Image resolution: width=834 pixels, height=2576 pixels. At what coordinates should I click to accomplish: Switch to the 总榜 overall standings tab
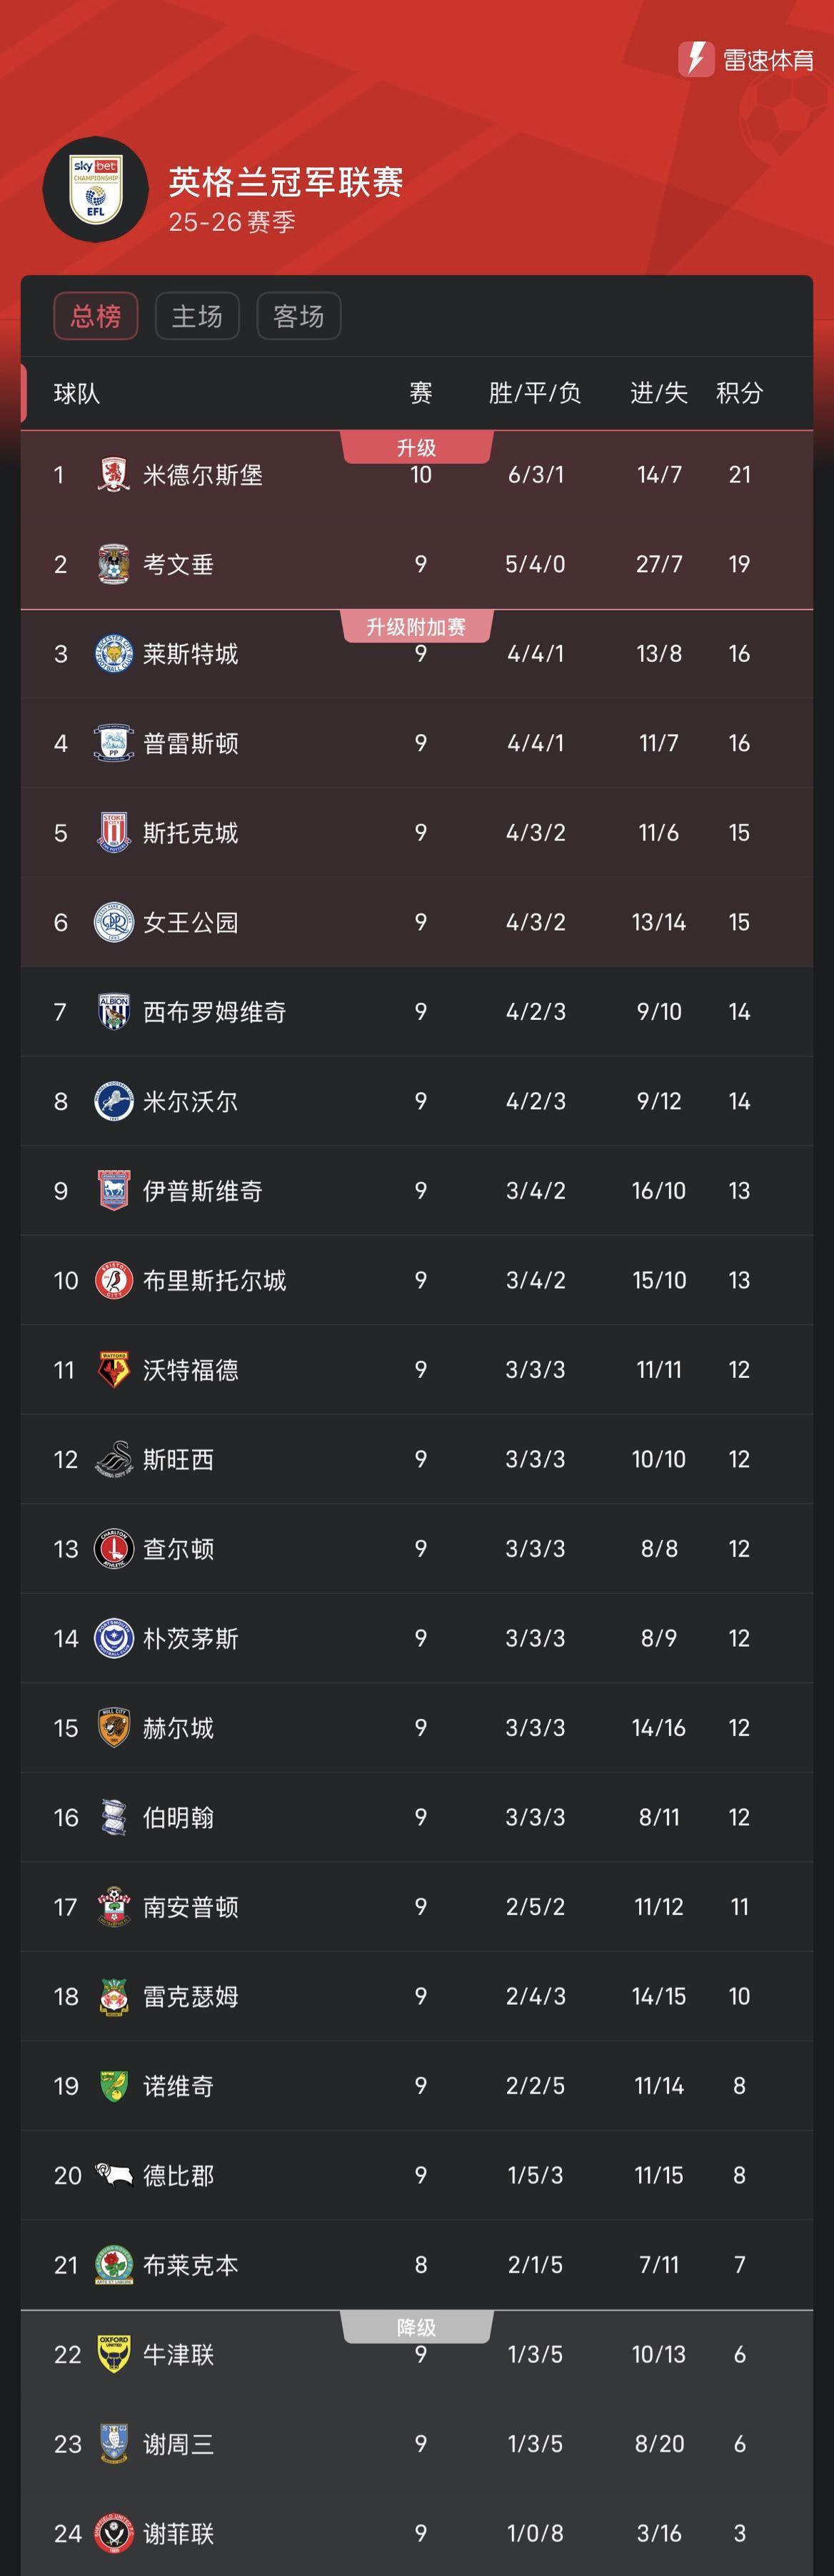point(96,316)
